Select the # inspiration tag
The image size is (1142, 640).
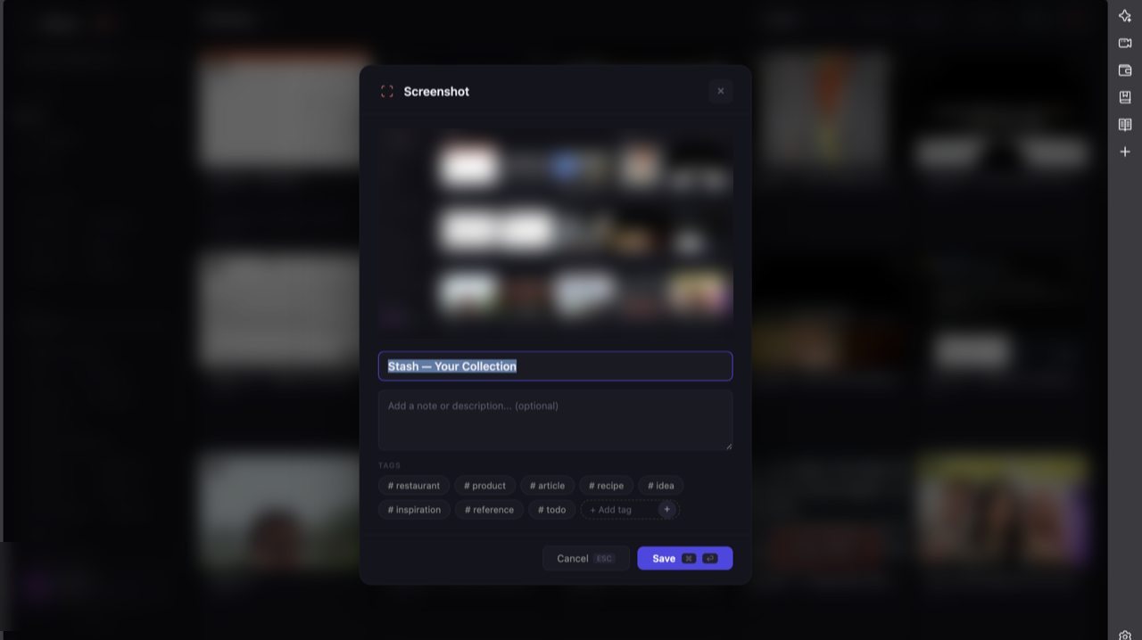coord(414,510)
